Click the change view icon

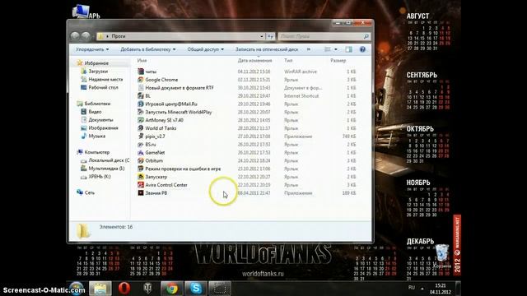coord(328,49)
